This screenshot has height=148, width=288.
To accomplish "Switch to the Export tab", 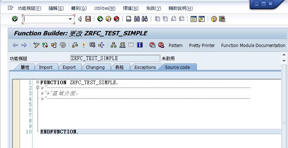I will [x=69, y=67].
